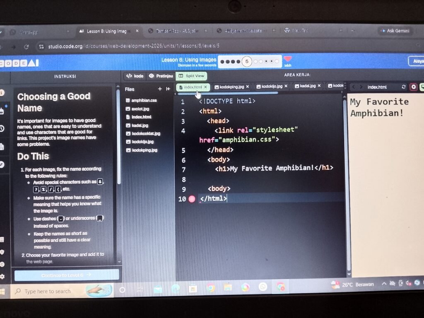This screenshot has height=318, width=424.
Task: Switch to Pratinjau preview mode
Action: tap(161, 76)
